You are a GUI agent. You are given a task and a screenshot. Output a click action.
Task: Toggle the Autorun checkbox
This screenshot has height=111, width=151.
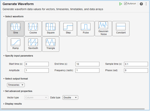(125, 4)
